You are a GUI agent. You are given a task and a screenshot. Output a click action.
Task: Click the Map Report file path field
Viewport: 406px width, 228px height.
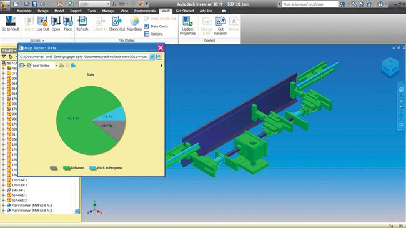click(x=84, y=57)
